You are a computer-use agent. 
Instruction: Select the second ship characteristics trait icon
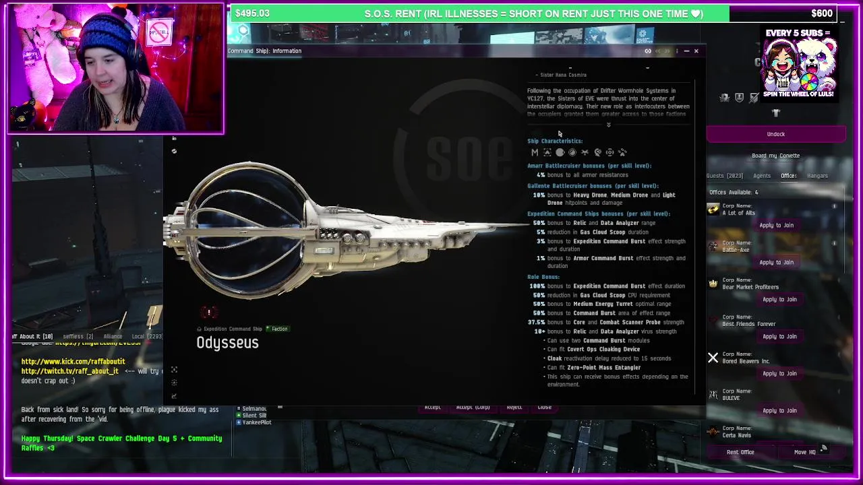[x=547, y=152]
